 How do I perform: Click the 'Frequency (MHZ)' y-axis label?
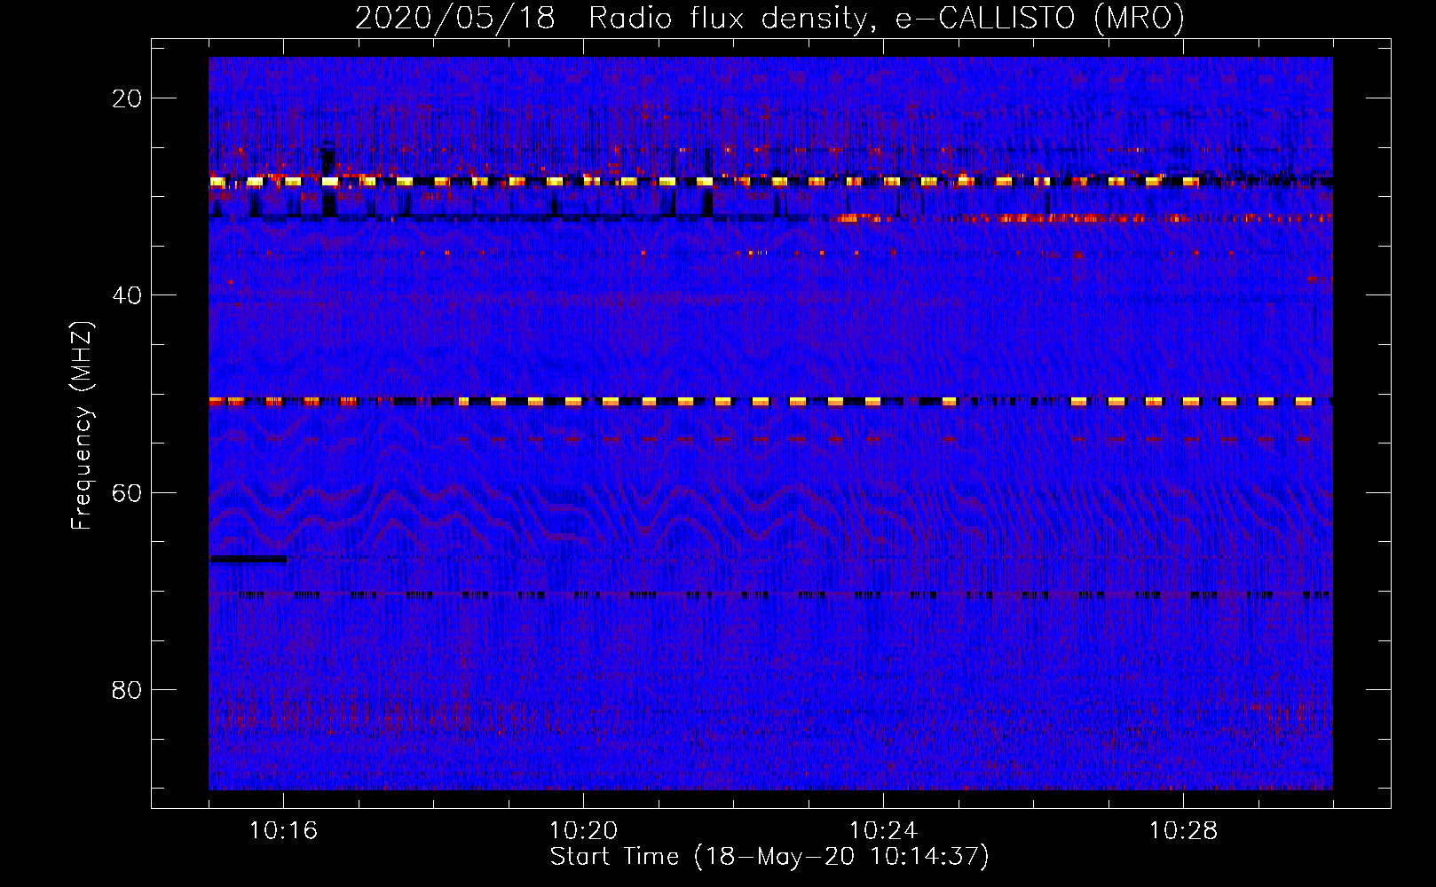tap(82, 425)
